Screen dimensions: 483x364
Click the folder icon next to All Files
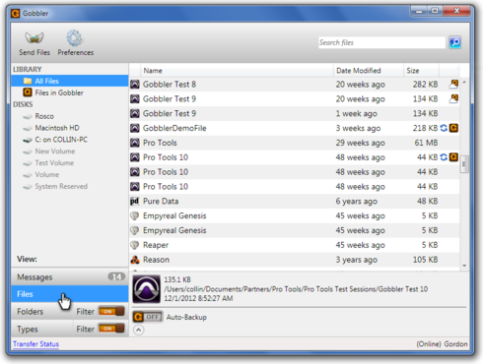pyautogui.click(x=28, y=81)
